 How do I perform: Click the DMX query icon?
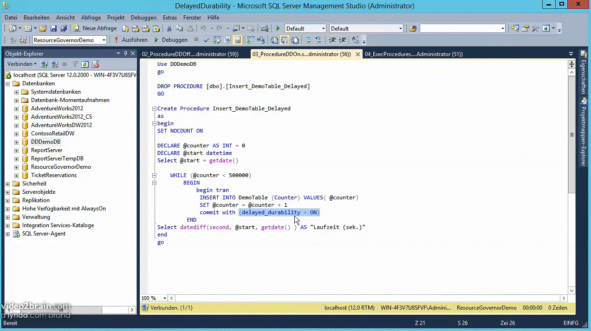146,28
